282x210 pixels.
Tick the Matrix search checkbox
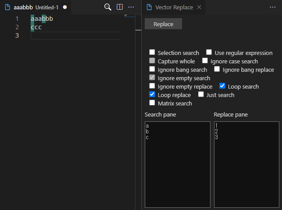point(152,103)
